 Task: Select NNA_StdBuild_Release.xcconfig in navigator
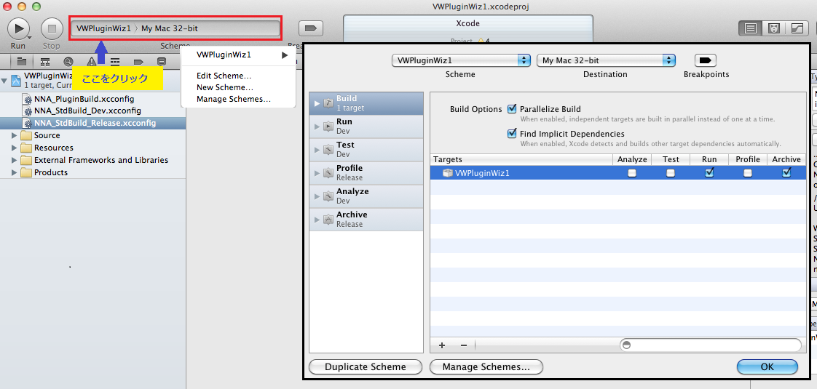[92, 124]
